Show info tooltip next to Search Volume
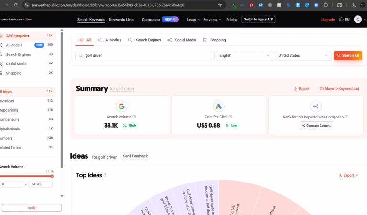The width and height of the screenshot is (367, 215). [134, 117]
